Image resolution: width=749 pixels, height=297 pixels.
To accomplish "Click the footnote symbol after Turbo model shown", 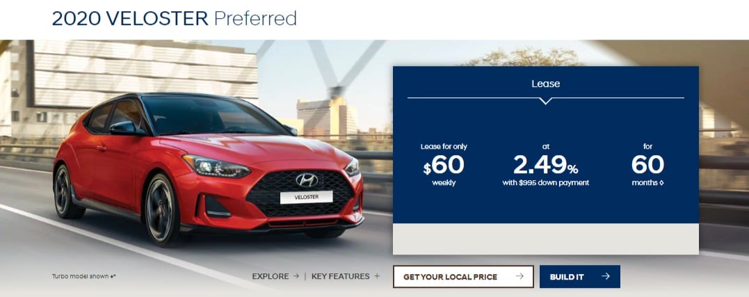I will [113, 276].
